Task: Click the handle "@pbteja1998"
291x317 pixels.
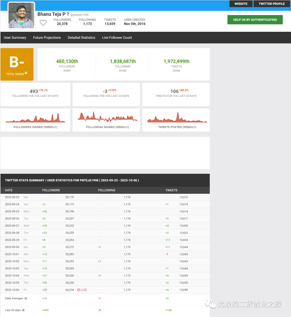Action: [x=79, y=15]
